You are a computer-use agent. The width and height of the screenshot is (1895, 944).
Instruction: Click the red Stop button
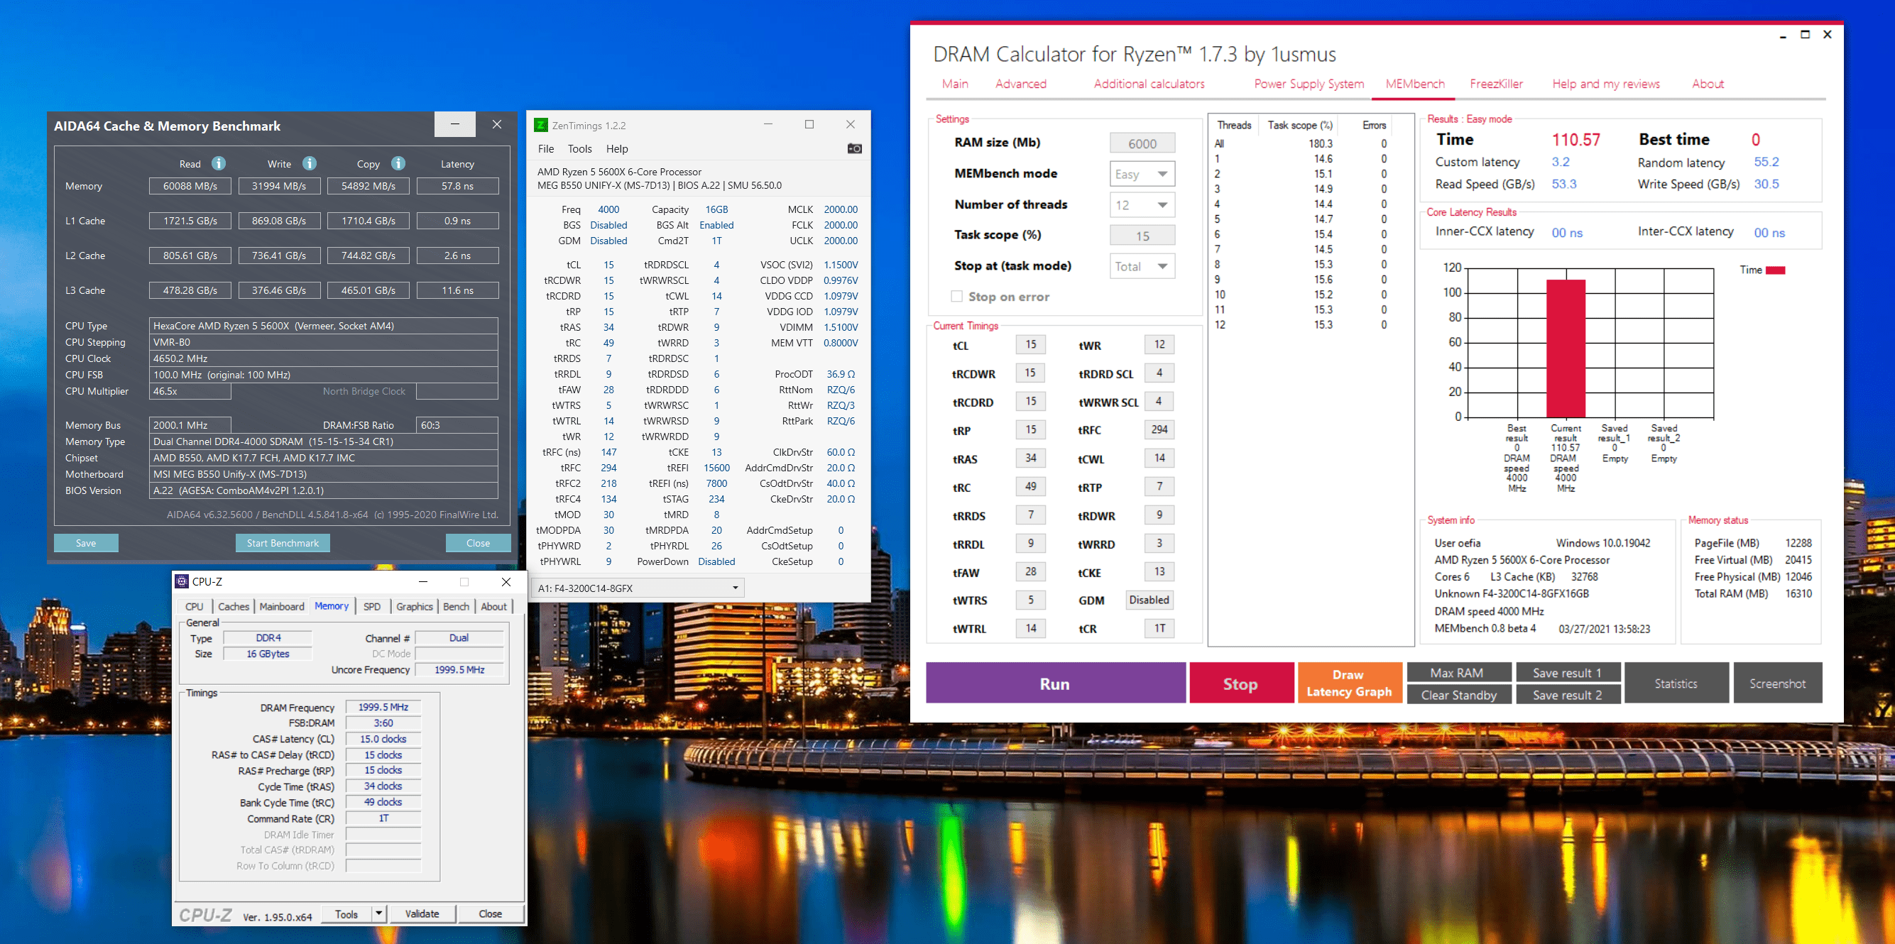tap(1240, 683)
